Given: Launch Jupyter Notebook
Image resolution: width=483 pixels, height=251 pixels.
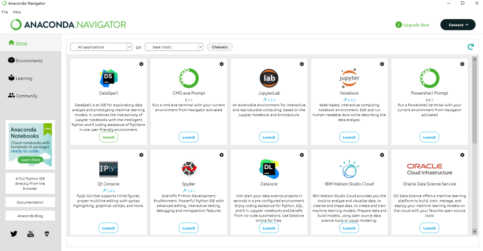Looking at the screenshot, I should pos(349,137).
